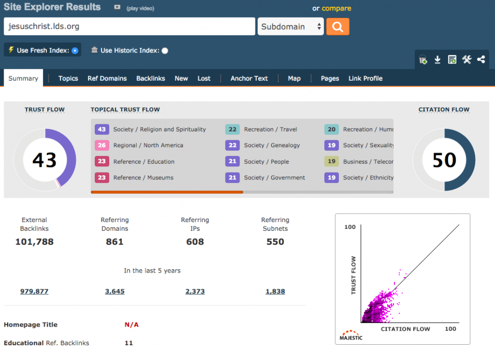Click the orange topical trust flow scrollbar
Image resolution: width=495 pixels, height=351 pixels.
(x=167, y=192)
